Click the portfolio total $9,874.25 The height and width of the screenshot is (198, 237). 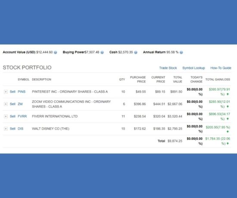(175, 141)
